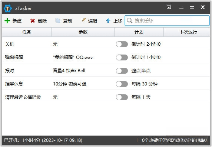
Task: Maximize the zTasker window
Action: tap(192, 7)
